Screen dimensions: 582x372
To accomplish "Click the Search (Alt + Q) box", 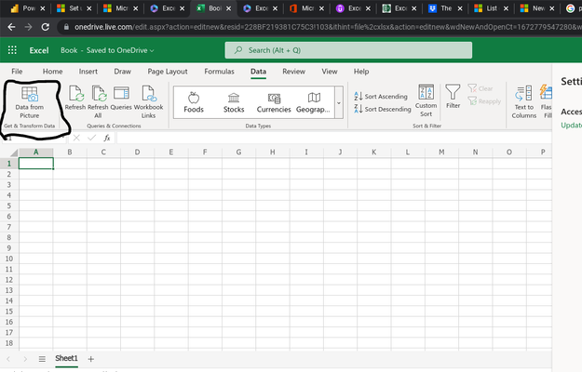I will tap(348, 50).
